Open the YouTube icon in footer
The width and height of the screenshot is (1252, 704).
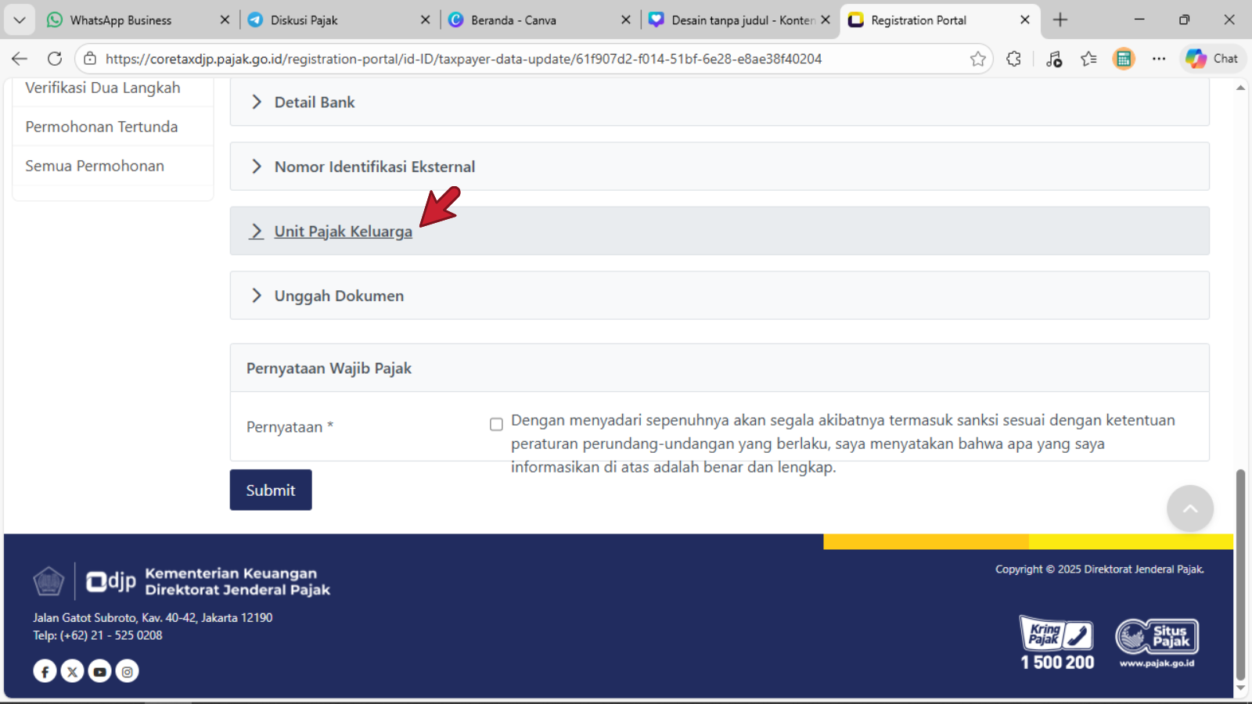tap(99, 671)
